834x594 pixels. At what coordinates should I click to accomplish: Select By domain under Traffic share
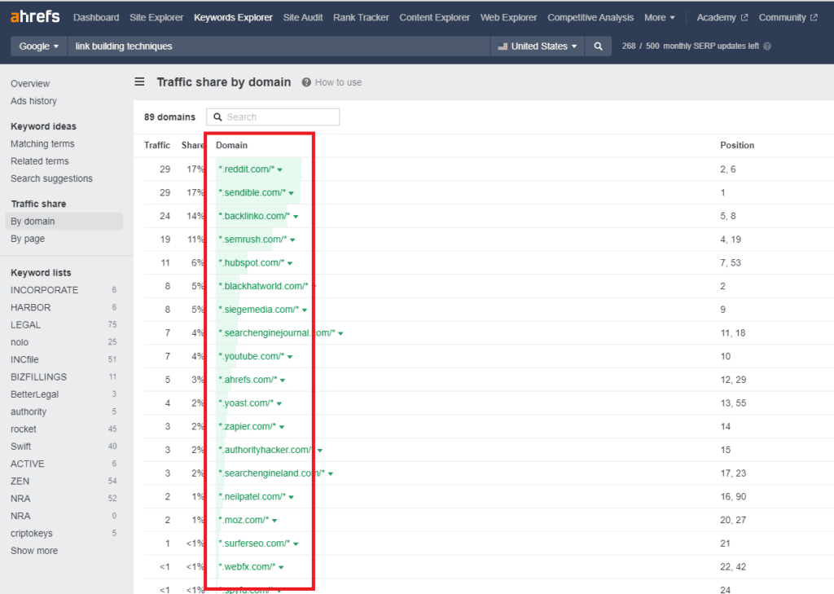[x=64, y=222]
